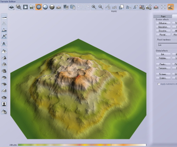Zoom in with the plus magnifier
Screen dimensions: 177x147
coord(94,7)
